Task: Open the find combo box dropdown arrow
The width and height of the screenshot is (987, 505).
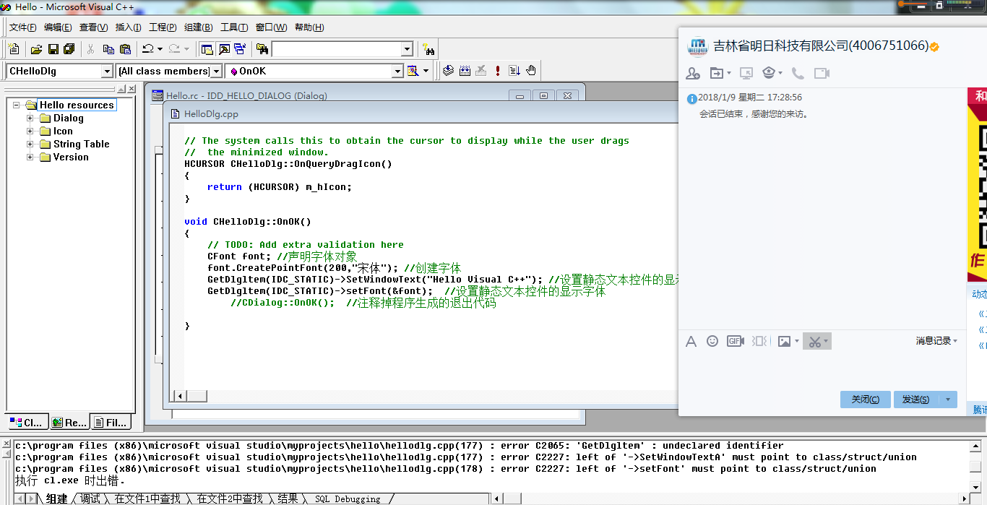Action: click(407, 49)
